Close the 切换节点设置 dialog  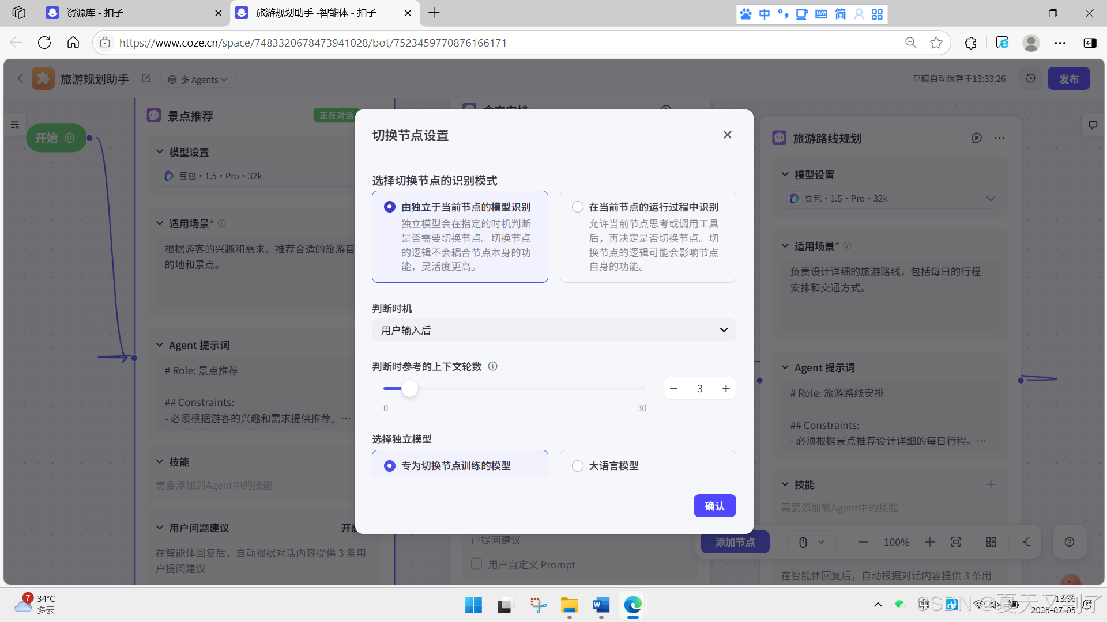[727, 135]
